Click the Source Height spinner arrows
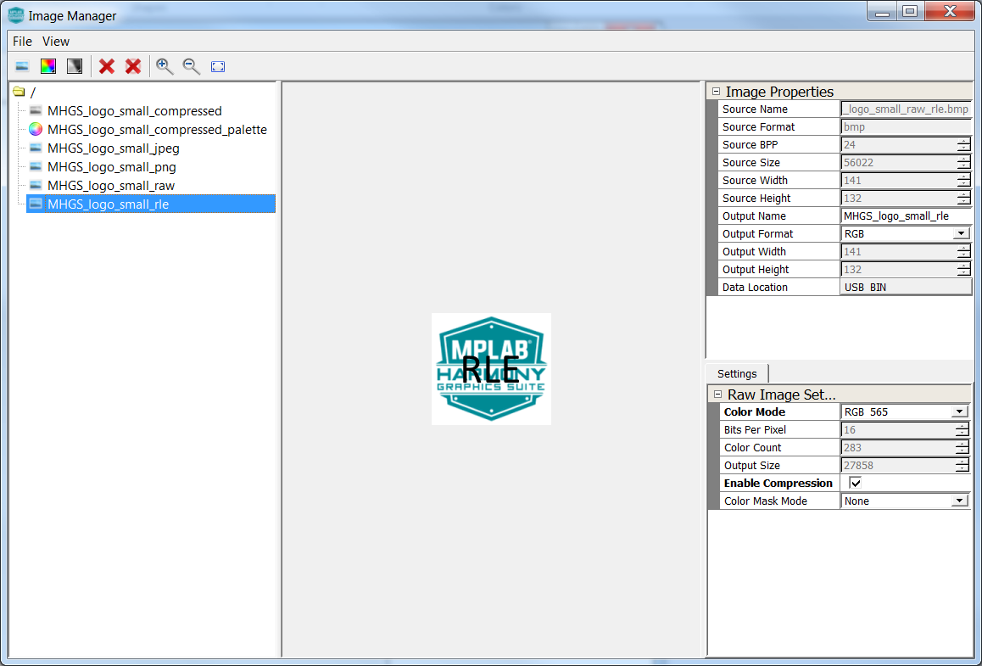 click(963, 198)
